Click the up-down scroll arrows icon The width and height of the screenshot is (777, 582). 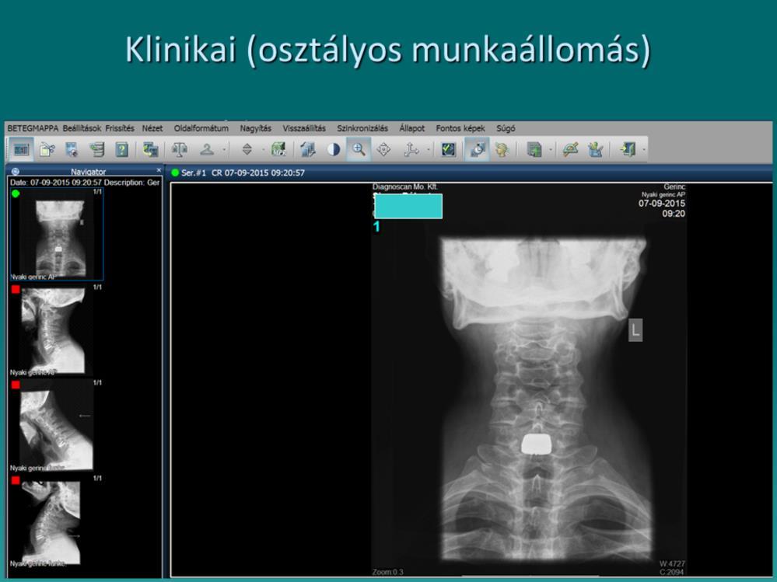247,149
